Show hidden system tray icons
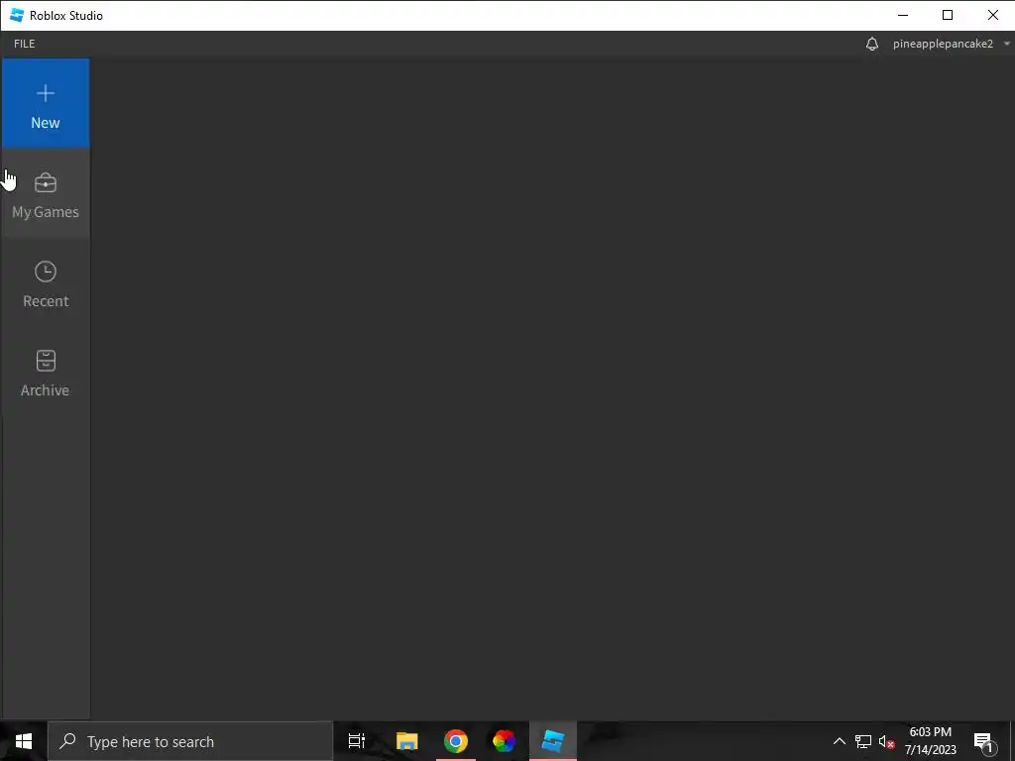1015x761 pixels. pos(839,741)
